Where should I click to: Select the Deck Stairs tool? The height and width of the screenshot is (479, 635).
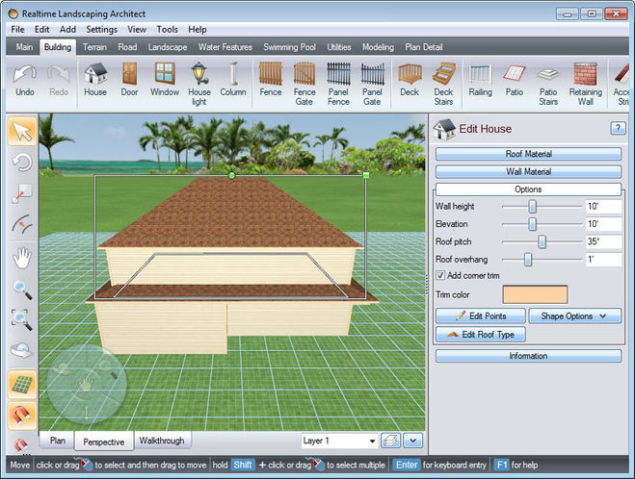coord(443,85)
